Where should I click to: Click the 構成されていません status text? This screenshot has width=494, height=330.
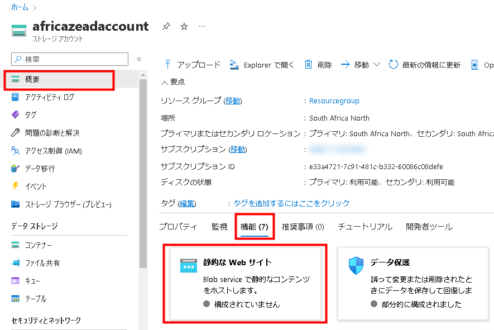tap(247, 304)
